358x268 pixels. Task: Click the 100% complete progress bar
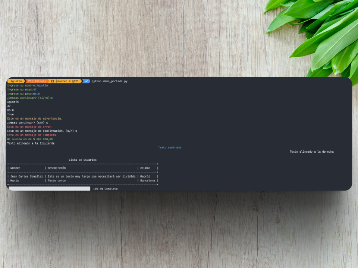tap(49, 189)
